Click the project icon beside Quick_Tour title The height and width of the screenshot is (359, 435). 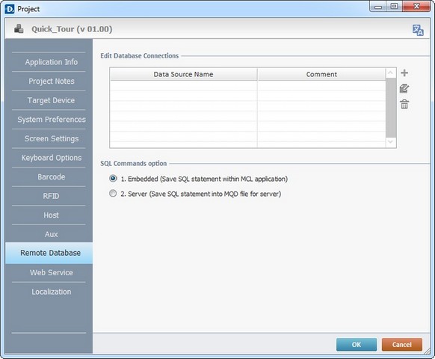(x=19, y=28)
